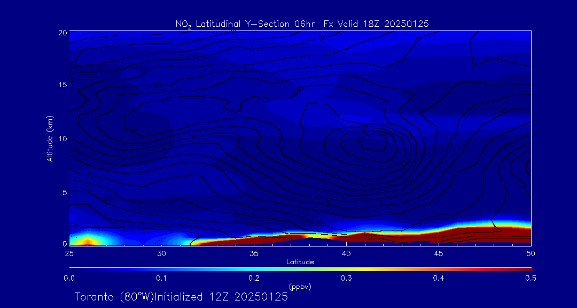This screenshot has width=577, height=308.
Task: Click the horizontal NO2 color scale bar
Action: pos(301,269)
